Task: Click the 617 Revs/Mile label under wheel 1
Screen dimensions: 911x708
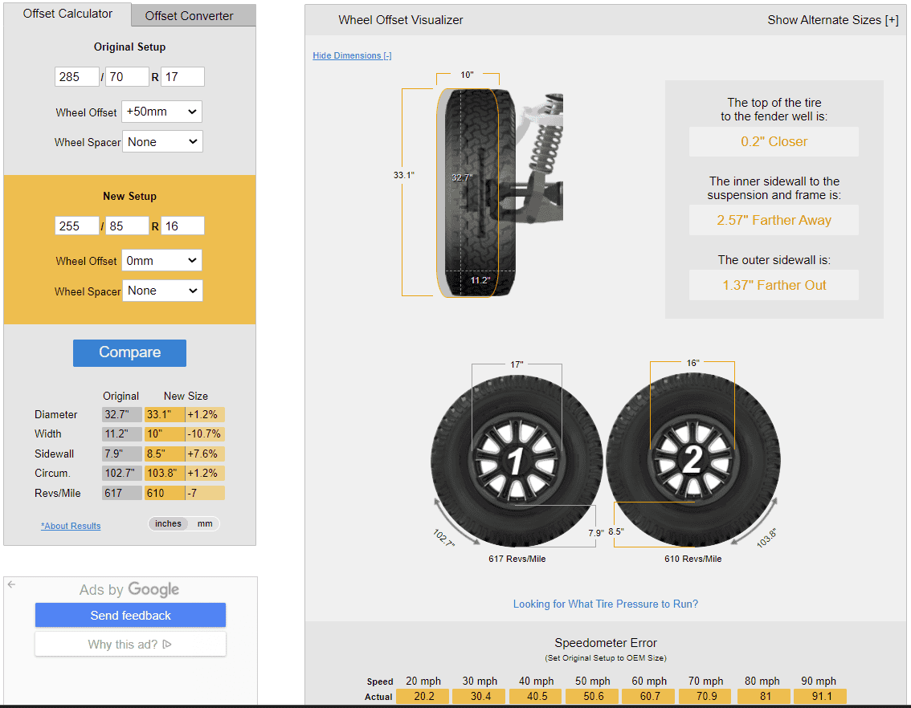Action: (x=517, y=559)
